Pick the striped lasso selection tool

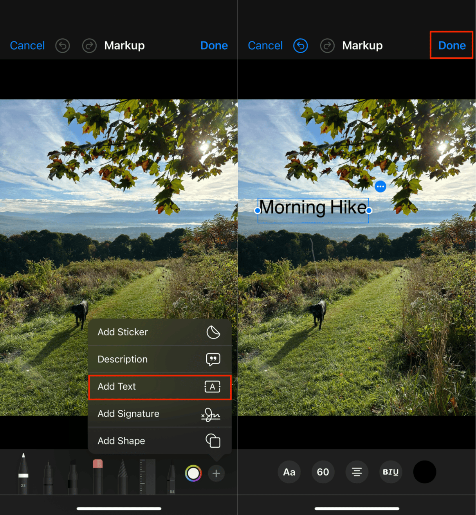coord(123,477)
